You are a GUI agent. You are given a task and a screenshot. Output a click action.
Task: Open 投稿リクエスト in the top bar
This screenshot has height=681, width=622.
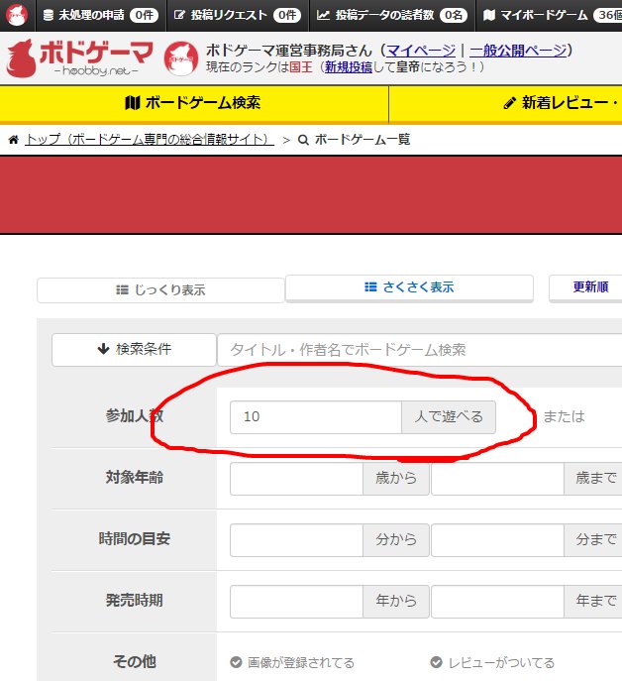coord(237,15)
